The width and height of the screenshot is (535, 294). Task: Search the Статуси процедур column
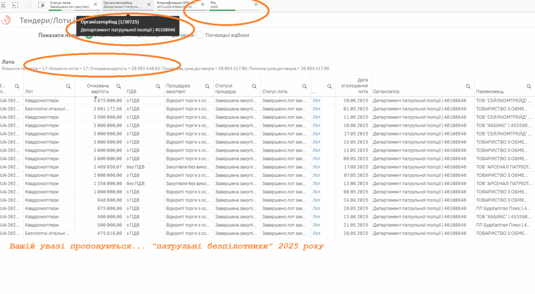pos(254,86)
